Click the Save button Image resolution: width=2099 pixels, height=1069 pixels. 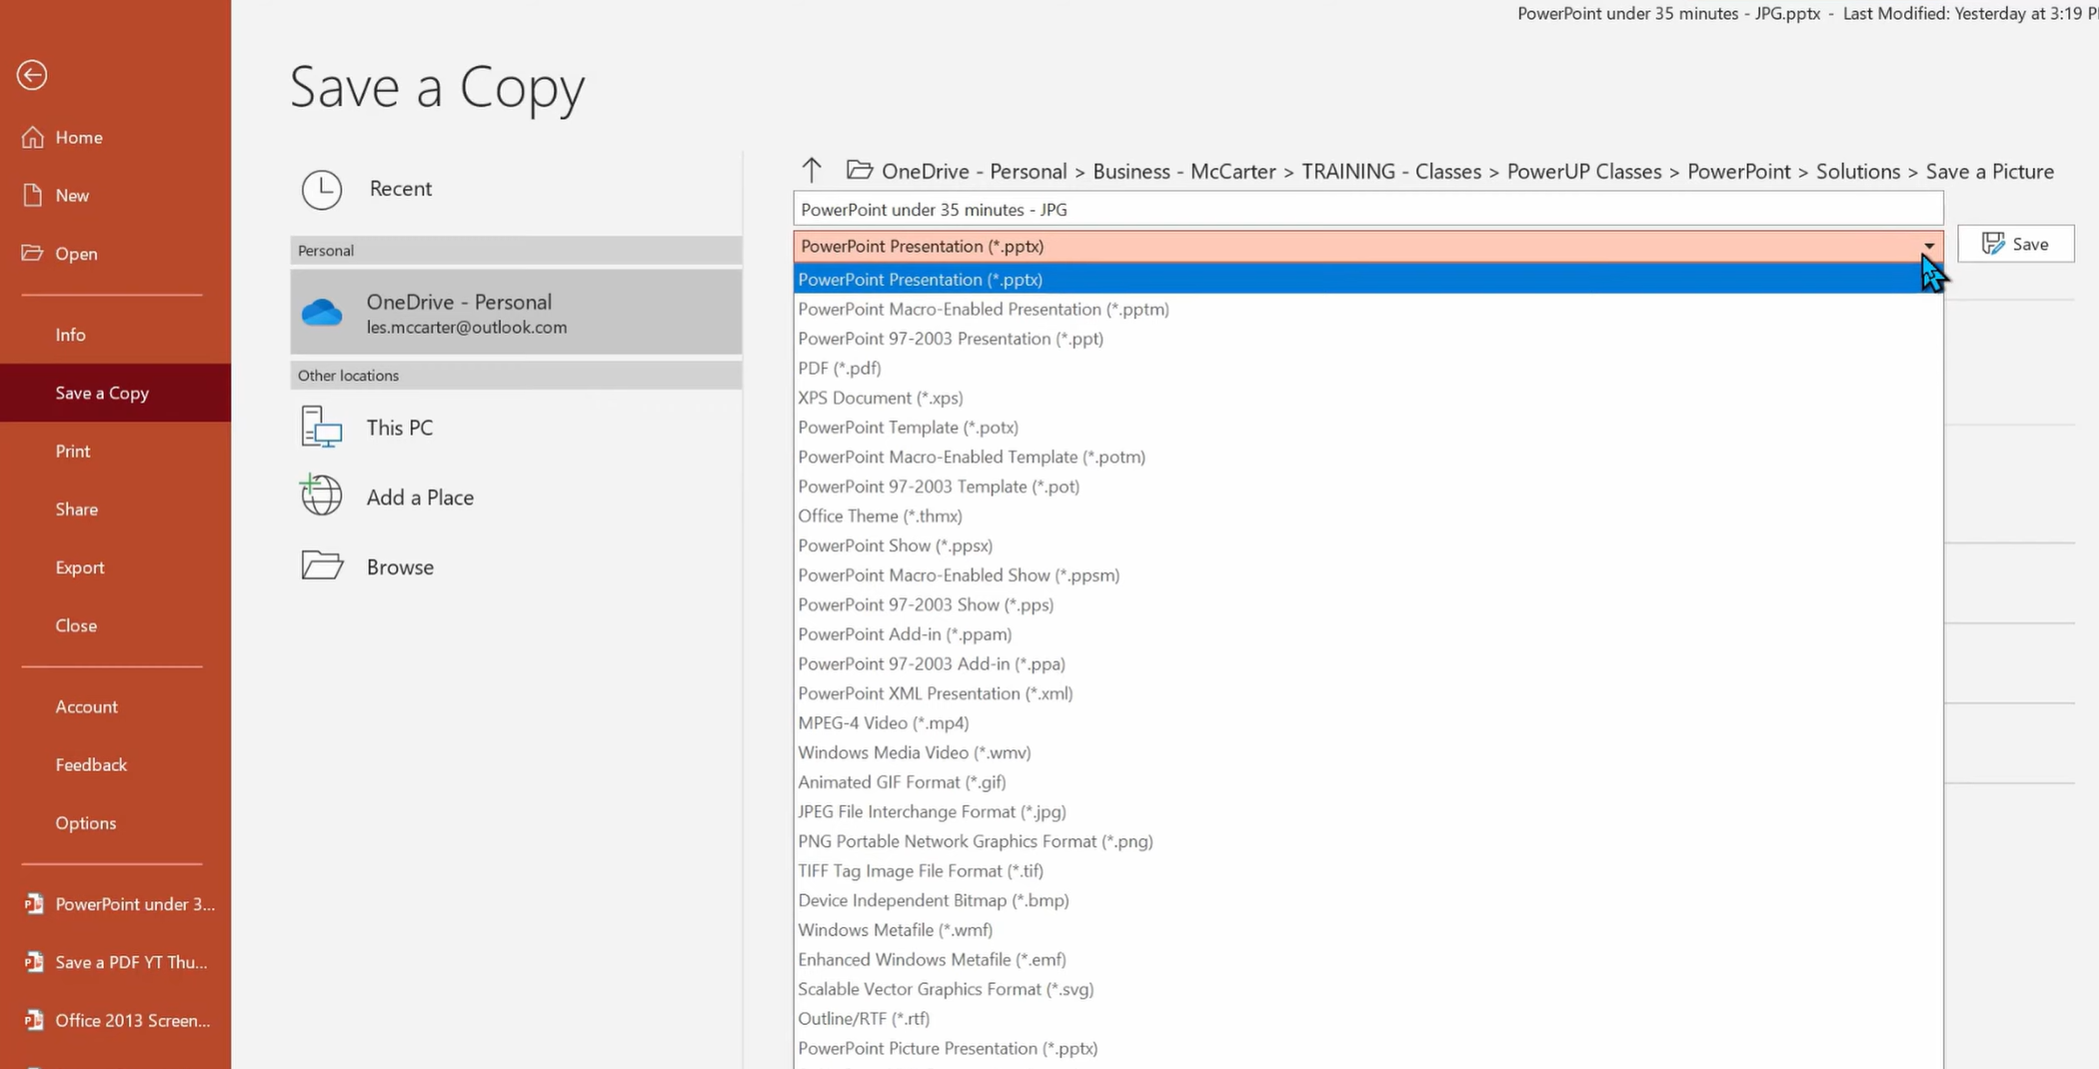[x=2015, y=244]
